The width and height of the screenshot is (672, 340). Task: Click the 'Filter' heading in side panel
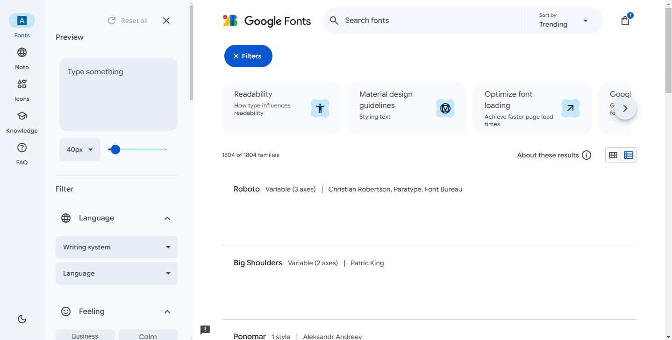64,189
